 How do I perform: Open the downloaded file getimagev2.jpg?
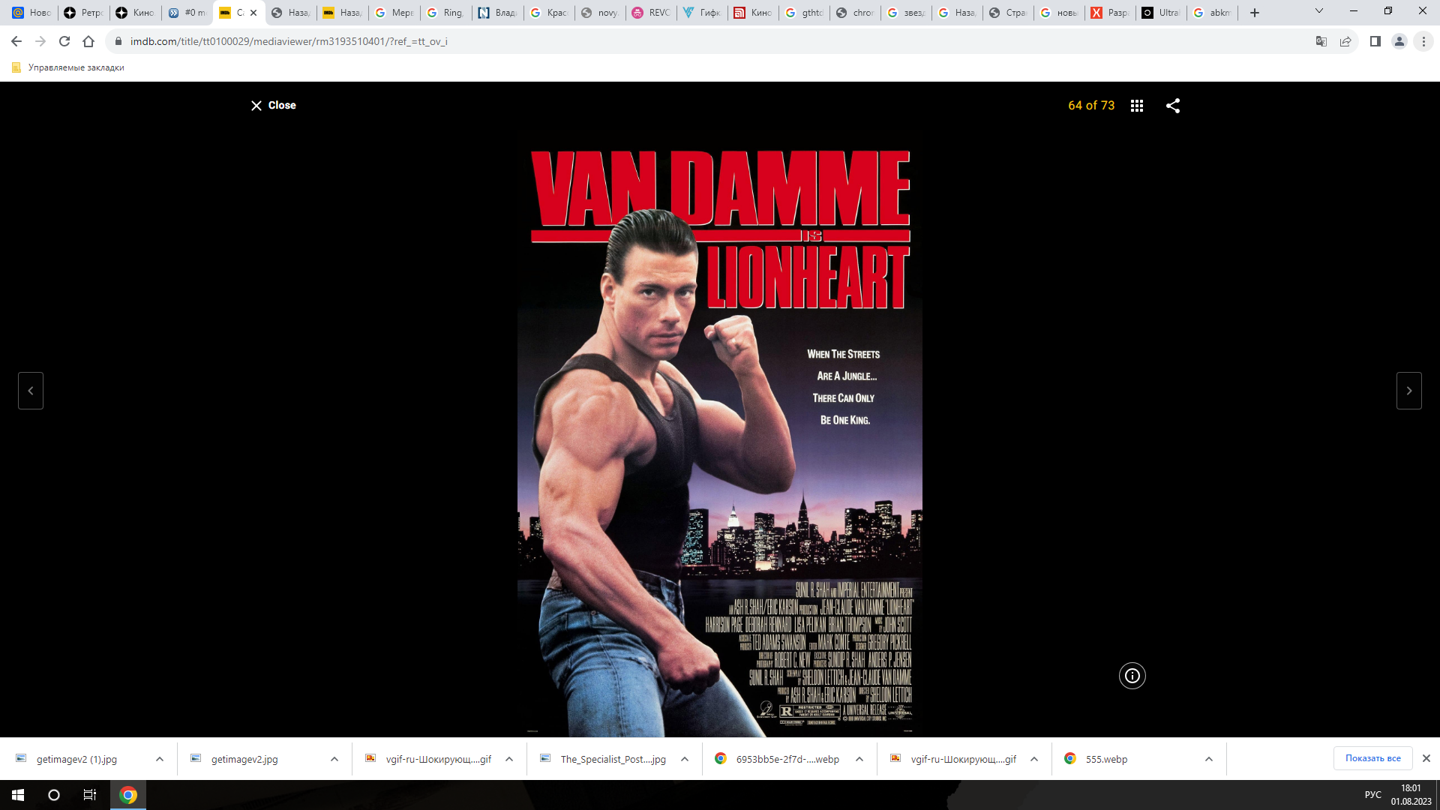[244, 759]
